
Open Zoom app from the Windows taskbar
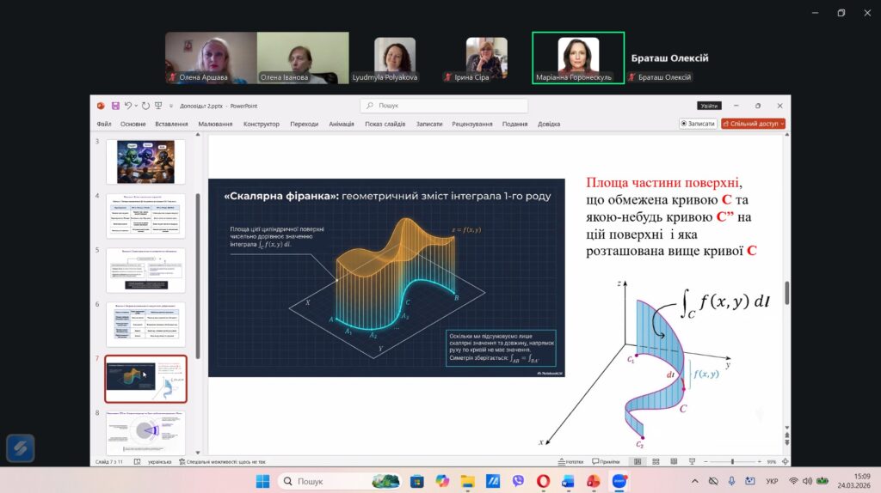point(619,481)
